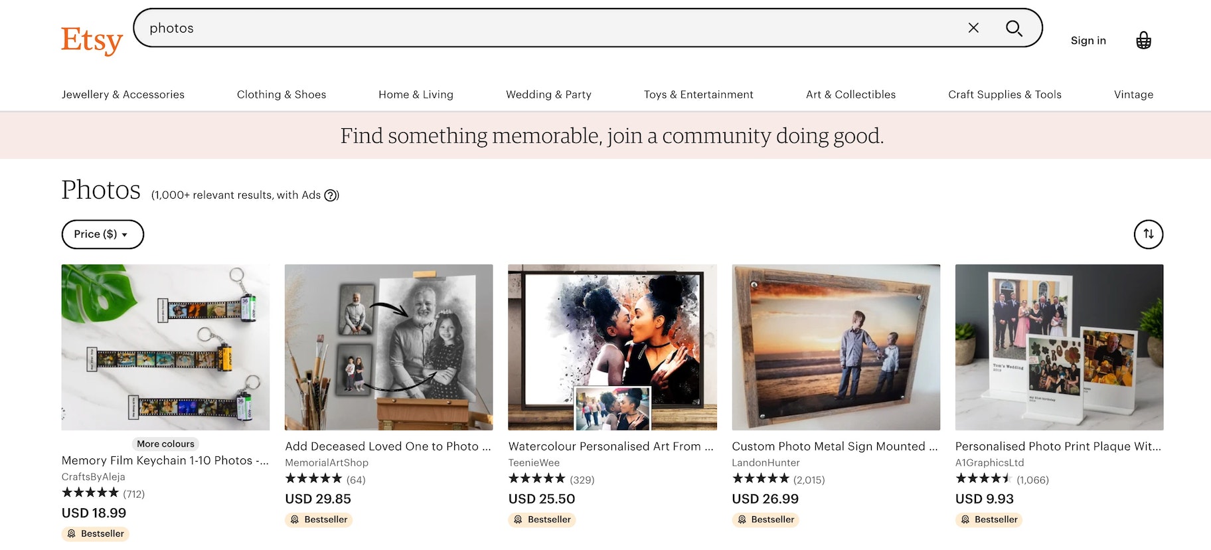Click the magnifying glass search icon
1211x550 pixels.
tap(1013, 28)
